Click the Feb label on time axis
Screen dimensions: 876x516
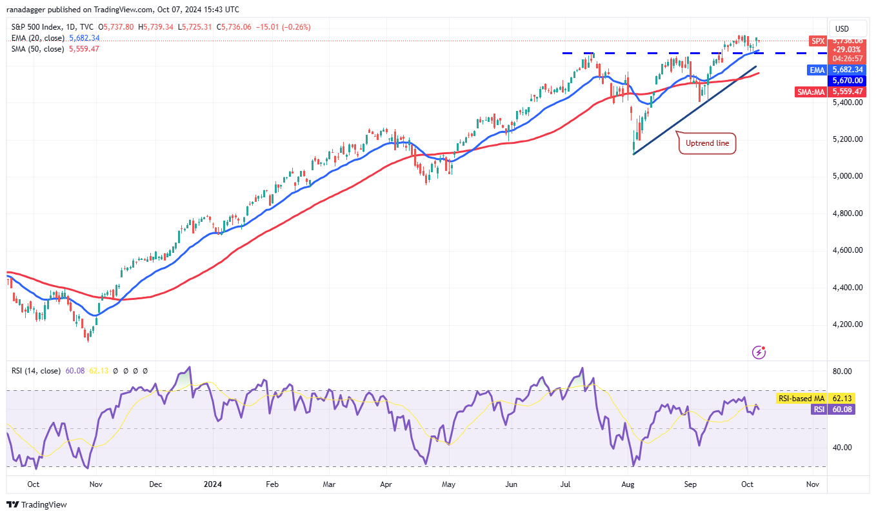tap(272, 484)
